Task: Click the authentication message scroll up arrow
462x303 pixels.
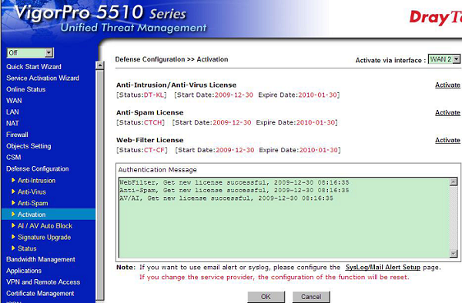Action: [x=454, y=181]
